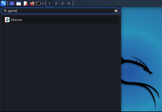Launch the text editor panel icon
This screenshot has width=162, height=112.
point(26,3)
